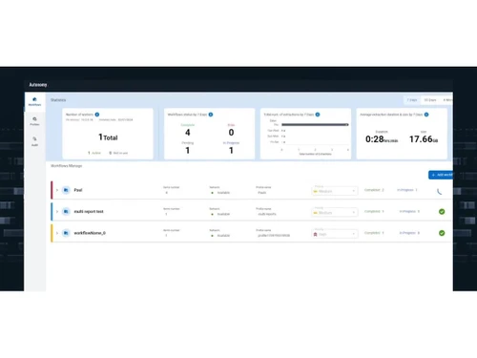
Task: Open priority dropdown in multi report test row
Action: pos(334,212)
